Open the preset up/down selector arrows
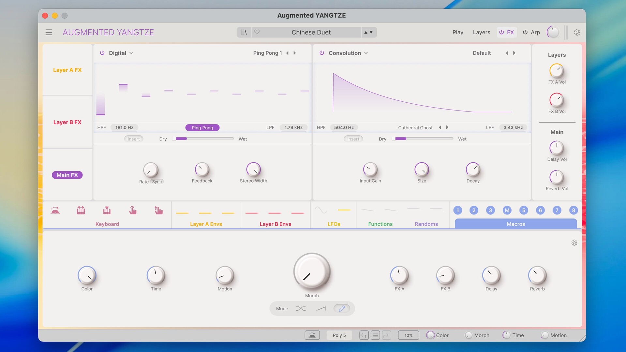Image resolution: width=626 pixels, height=352 pixels. pyautogui.click(x=368, y=32)
